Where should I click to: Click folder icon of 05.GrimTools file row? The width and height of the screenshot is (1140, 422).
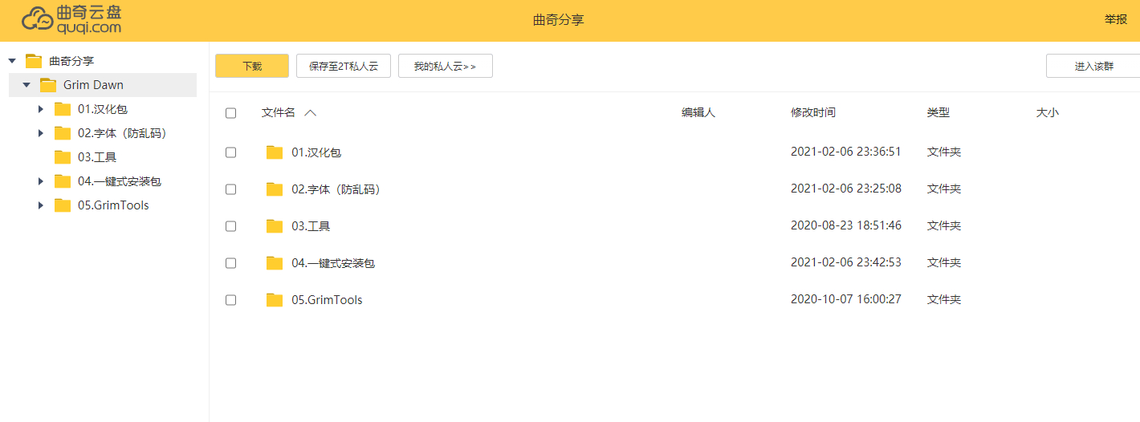(275, 300)
